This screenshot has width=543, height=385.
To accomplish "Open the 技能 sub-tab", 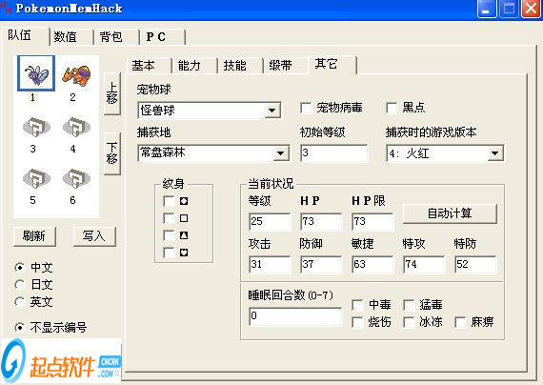I will tap(240, 66).
